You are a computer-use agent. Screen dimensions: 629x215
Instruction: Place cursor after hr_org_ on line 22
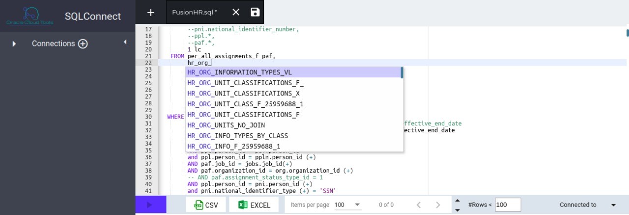pos(211,63)
